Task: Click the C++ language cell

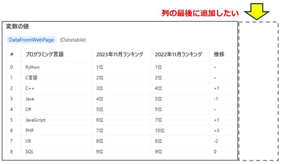Action: click(x=30, y=88)
